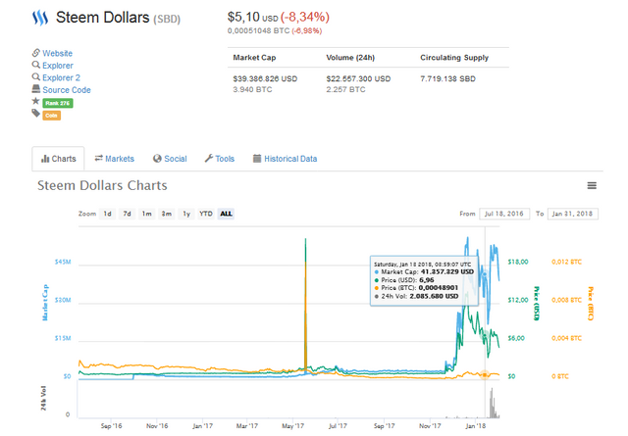Switch to the Social tab
The width and height of the screenshot is (628, 436).
click(x=170, y=159)
